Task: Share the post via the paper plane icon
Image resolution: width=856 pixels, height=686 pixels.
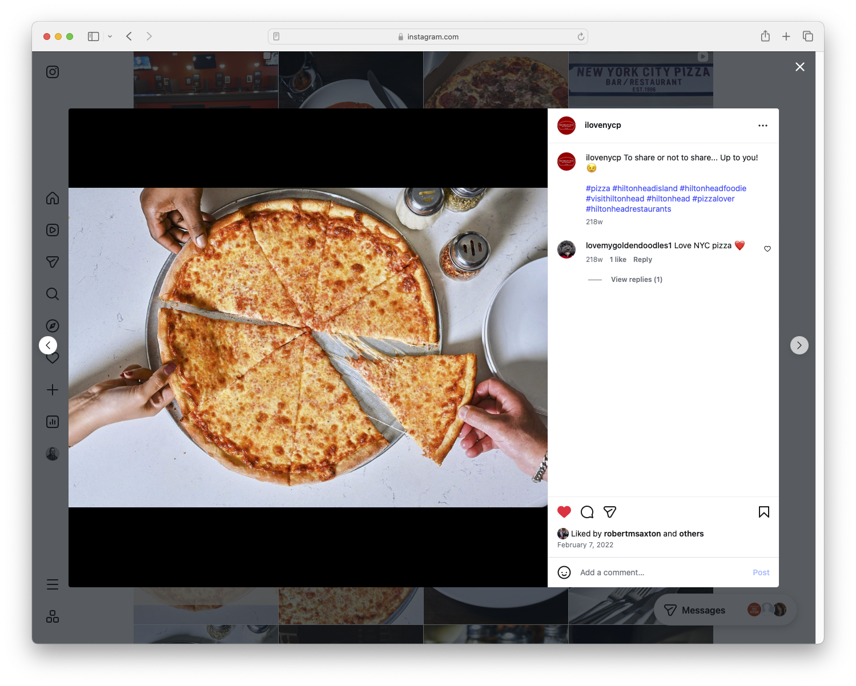Action: click(610, 512)
